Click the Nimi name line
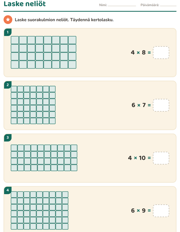 pos(122,6)
